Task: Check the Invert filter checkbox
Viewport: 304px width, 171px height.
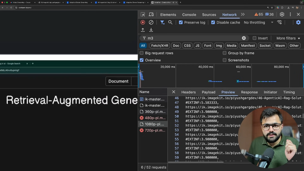Action: (254, 38)
